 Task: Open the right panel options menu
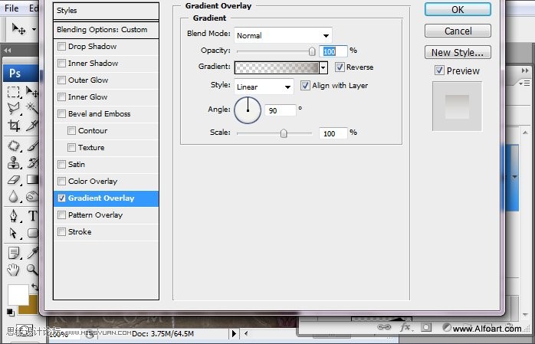pos(524,84)
